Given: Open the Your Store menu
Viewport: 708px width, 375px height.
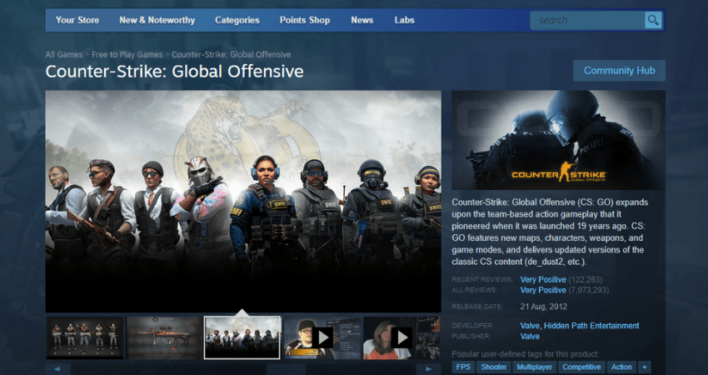Looking at the screenshot, I should click(77, 20).
